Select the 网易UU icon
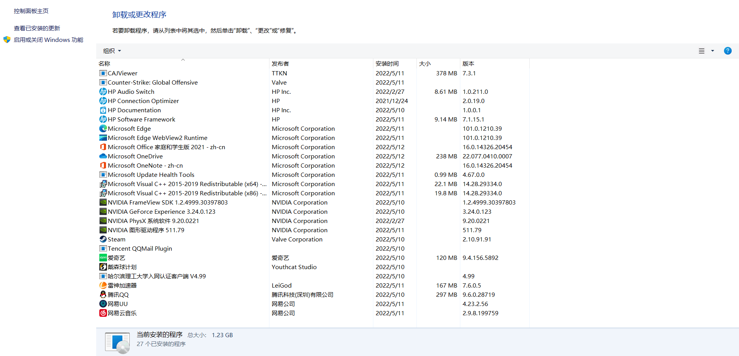 [103, 304]
